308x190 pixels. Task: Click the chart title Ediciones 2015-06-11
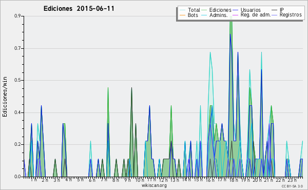(79, 9)
